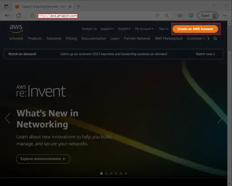The width and height of the screenshot is (232, 186).
Task: Show next carousel slide arrow
Action: [220, 118]
